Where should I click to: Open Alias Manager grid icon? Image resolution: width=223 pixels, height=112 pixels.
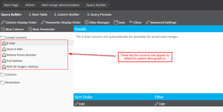(x=87, y=22)
